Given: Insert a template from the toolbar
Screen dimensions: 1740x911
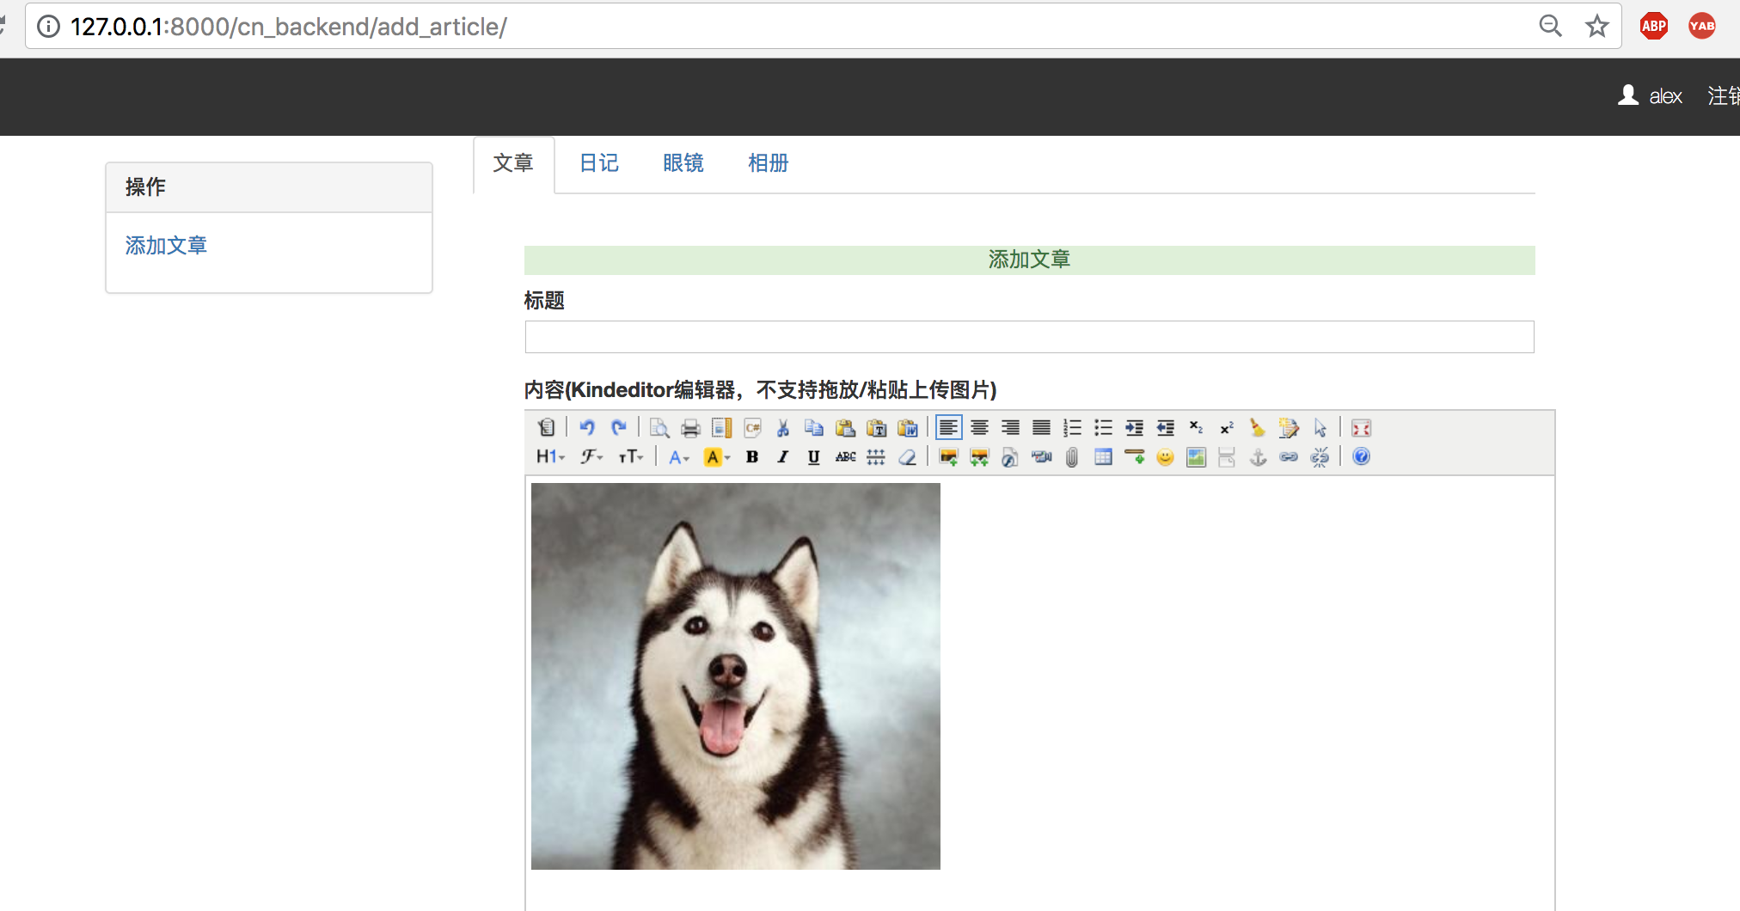Looking at the screenshot, I should click(x=721, y=427).
